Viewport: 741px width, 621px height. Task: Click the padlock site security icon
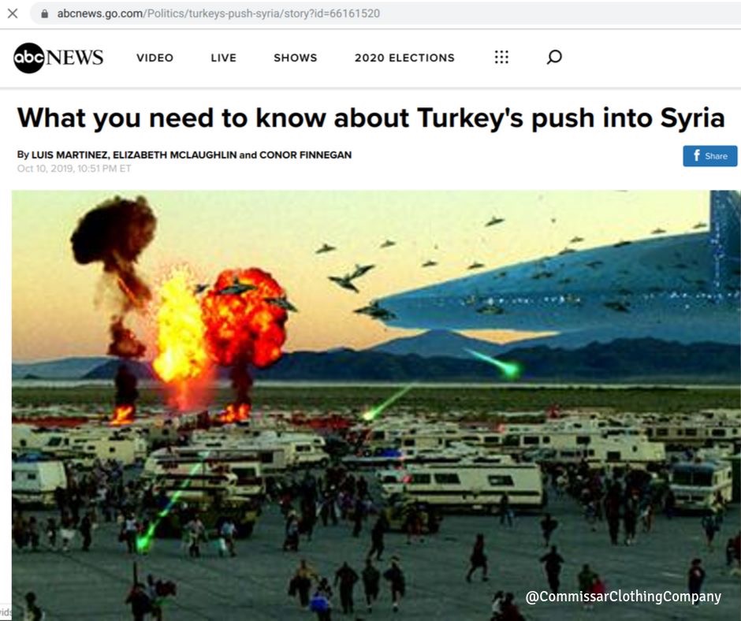pos(44,13)
